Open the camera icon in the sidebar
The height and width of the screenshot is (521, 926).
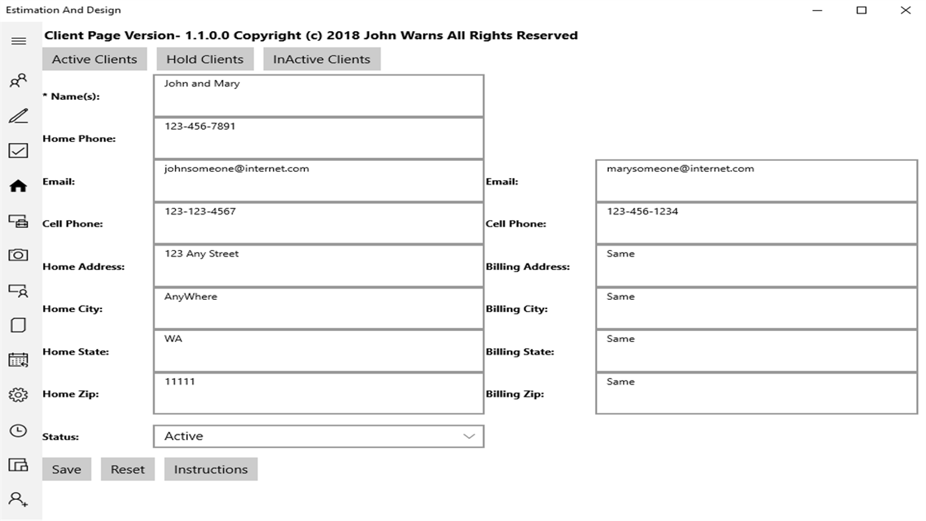[x=19, y=255]
